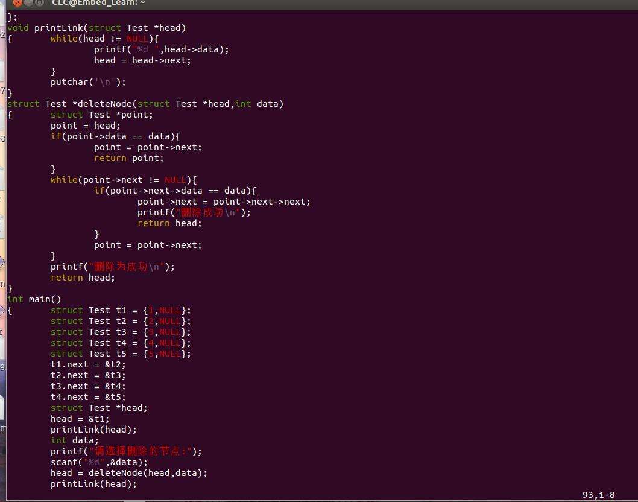Click the struct Test t3 declaration

pyautogui.click(x=121, y=332)
